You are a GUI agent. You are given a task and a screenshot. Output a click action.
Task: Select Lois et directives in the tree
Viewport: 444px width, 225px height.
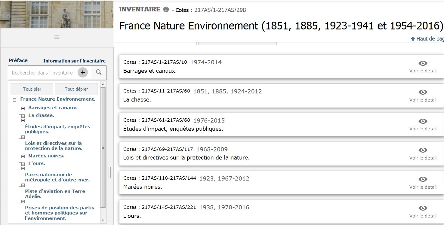tap(54, 146)
